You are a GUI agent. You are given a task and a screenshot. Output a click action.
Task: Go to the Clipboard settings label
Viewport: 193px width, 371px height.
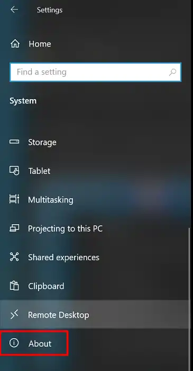click(x=46, y=286)
